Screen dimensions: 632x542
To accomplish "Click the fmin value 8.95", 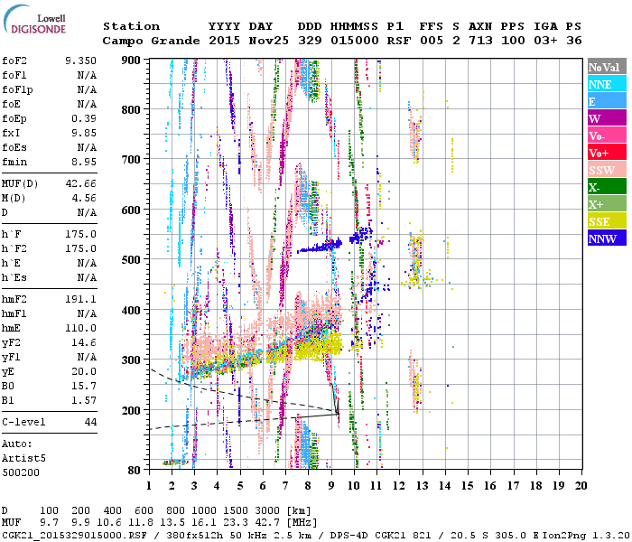I will (x=84, y=162).
